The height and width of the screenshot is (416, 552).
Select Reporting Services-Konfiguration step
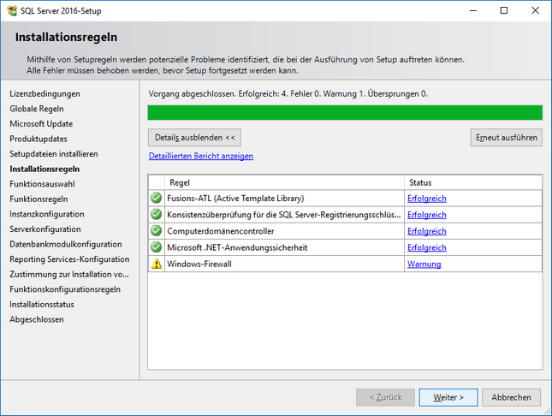pos(69,259)
